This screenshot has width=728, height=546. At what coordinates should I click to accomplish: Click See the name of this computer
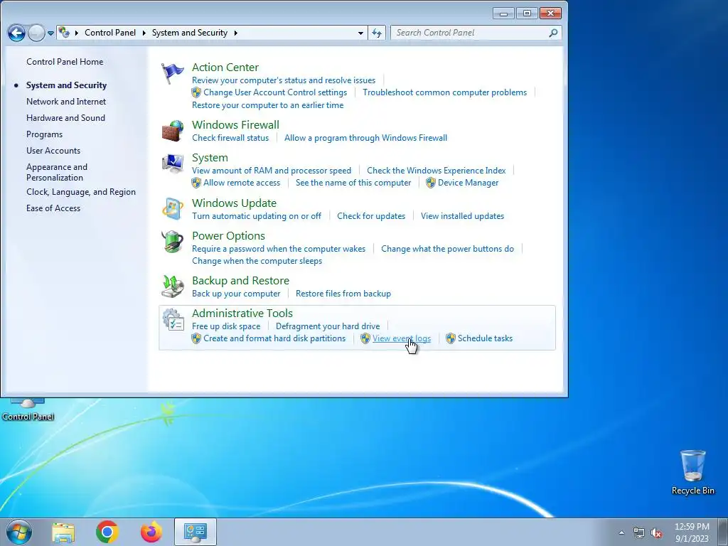coord(353,183)
